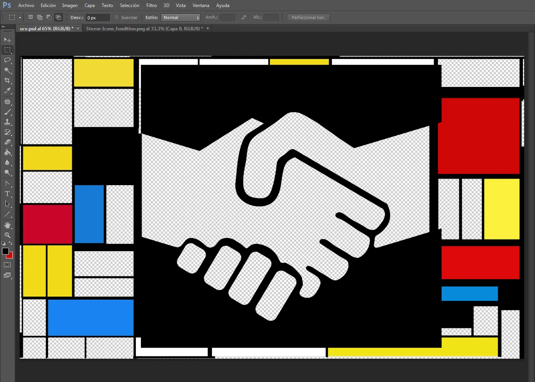Screen dimensions: 535x382
Task: Toggle Quick Mask mode
Action: [x=7, y=265]
